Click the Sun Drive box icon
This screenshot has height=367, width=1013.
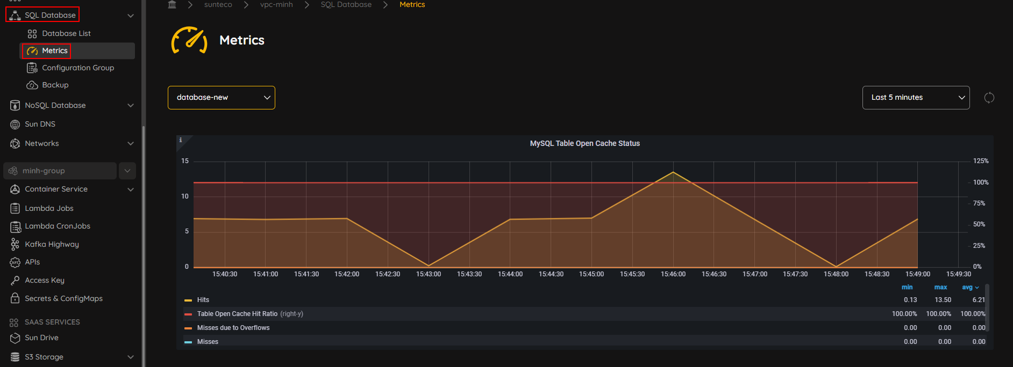pos(15,338)
